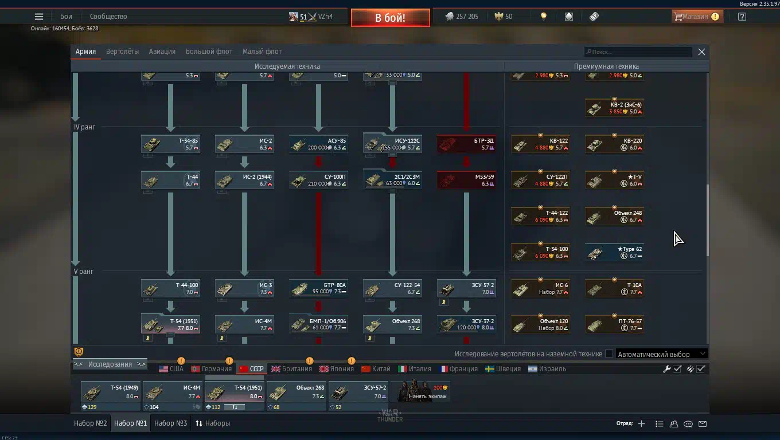The width and height of the screenshot is (780, 440).
Task: Add squad member with the plus icon
Action: click(x=641, y=424)
